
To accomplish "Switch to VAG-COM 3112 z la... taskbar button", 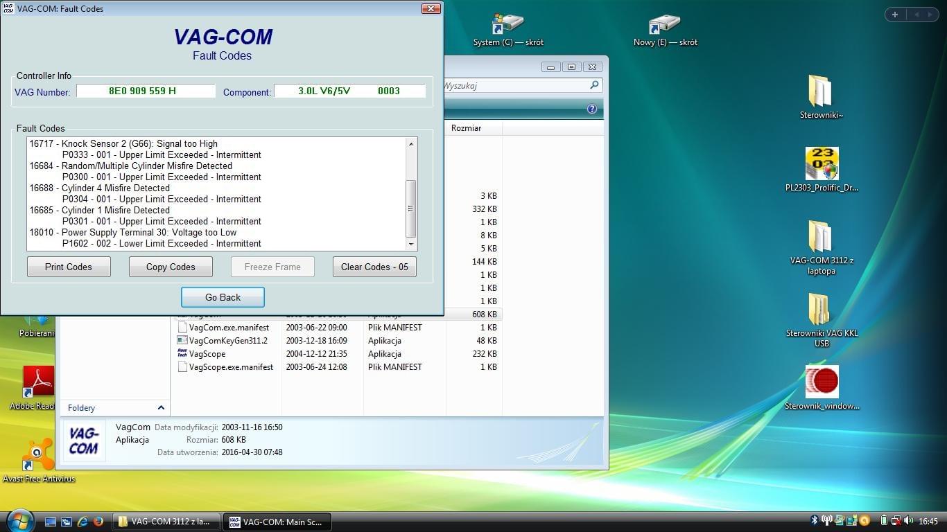I will 166,522.
